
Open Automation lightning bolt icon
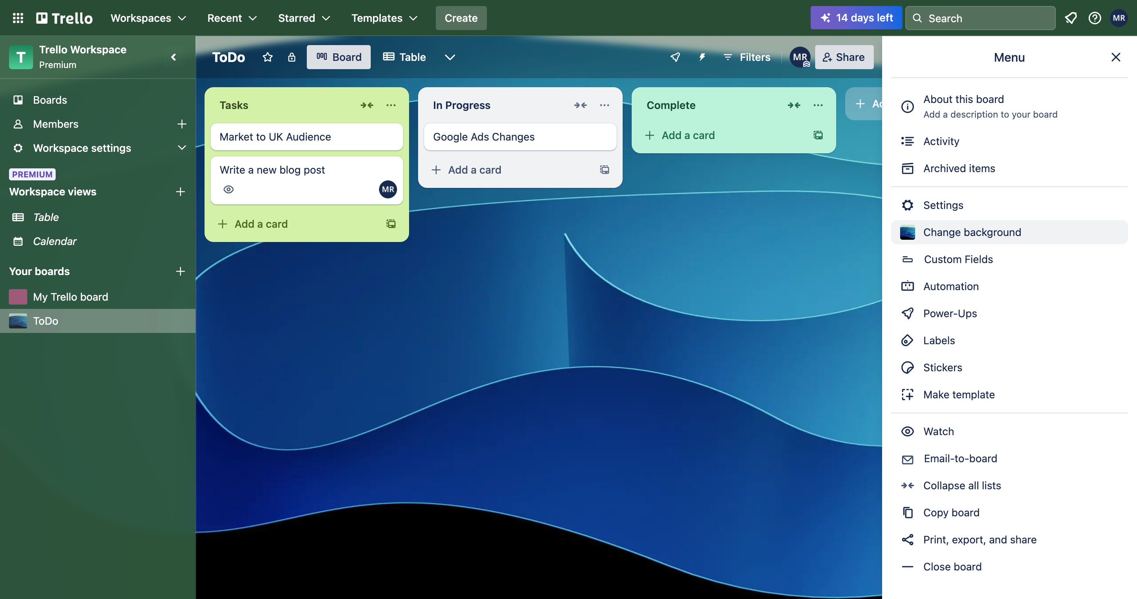tap(702, 57)
